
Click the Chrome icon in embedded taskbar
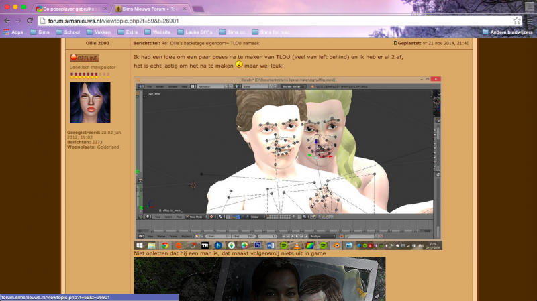(165, 245)
